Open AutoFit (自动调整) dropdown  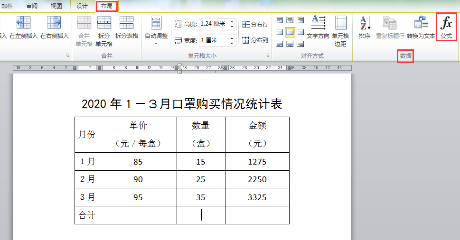156,31
